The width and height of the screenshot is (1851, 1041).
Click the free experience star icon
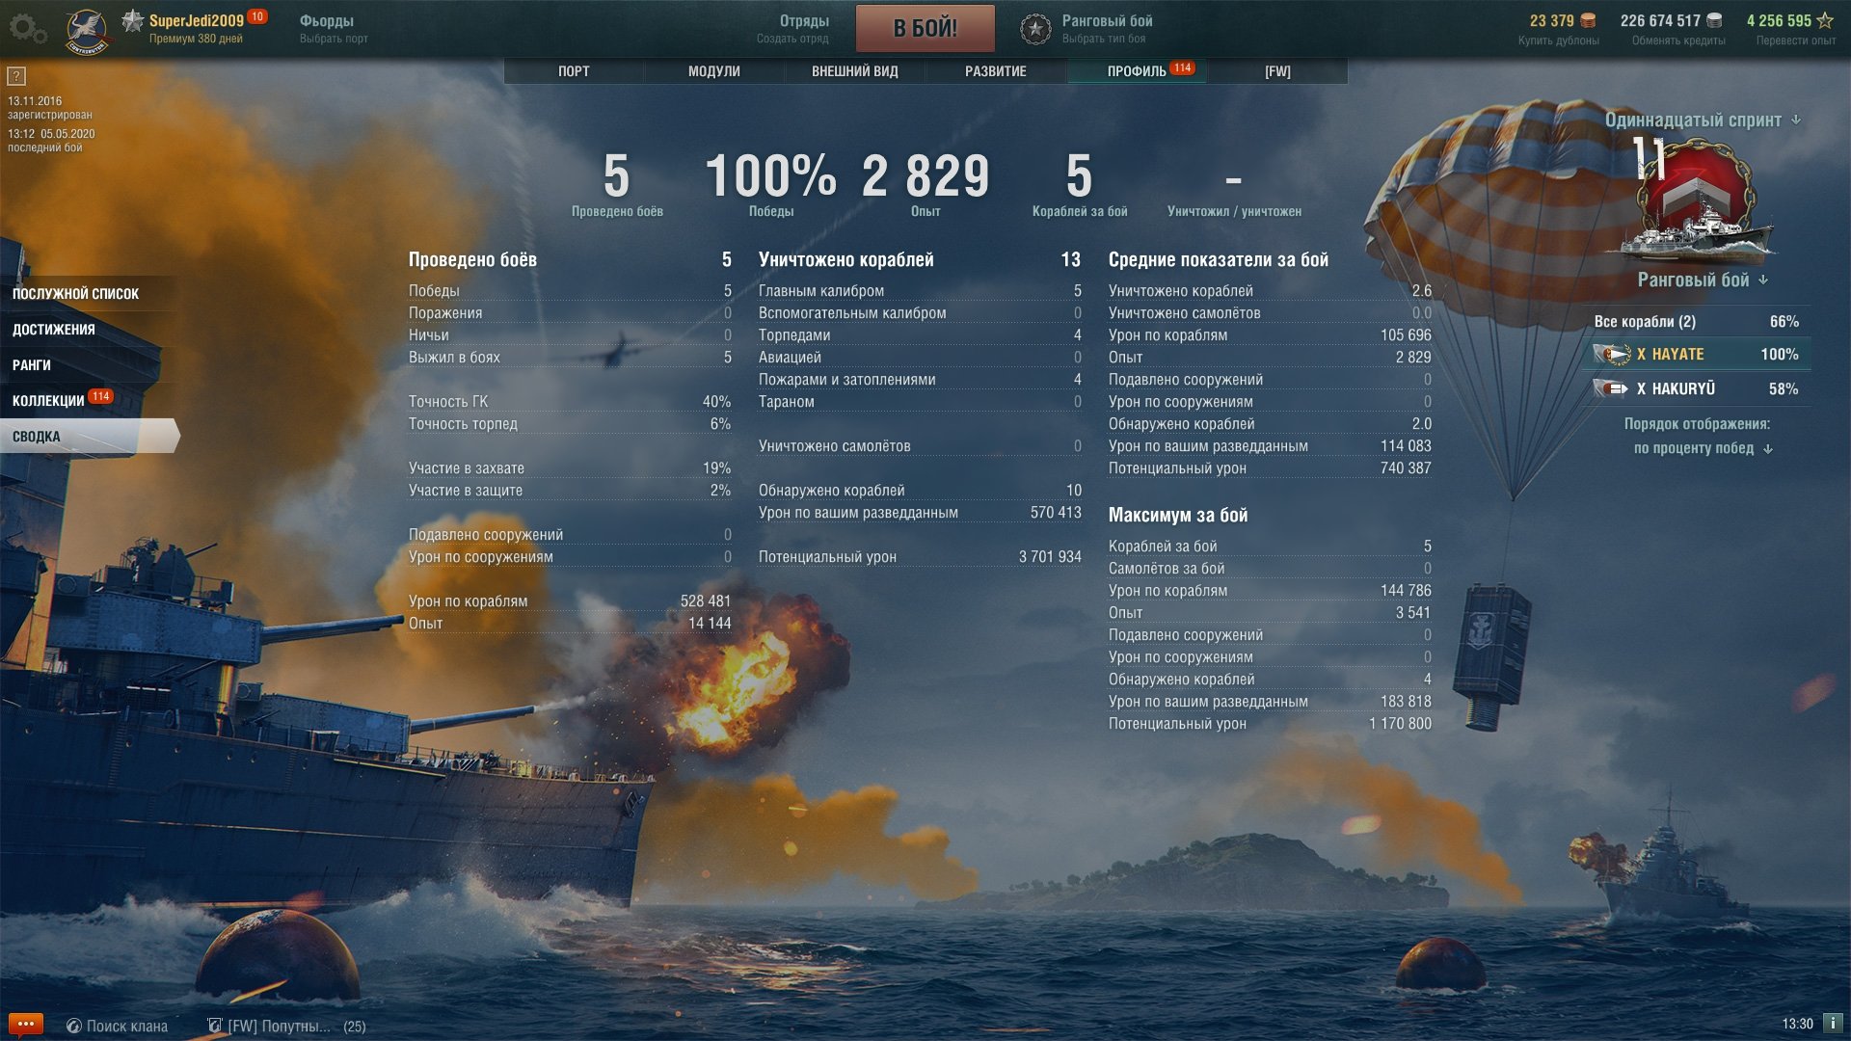point(1825,20)
